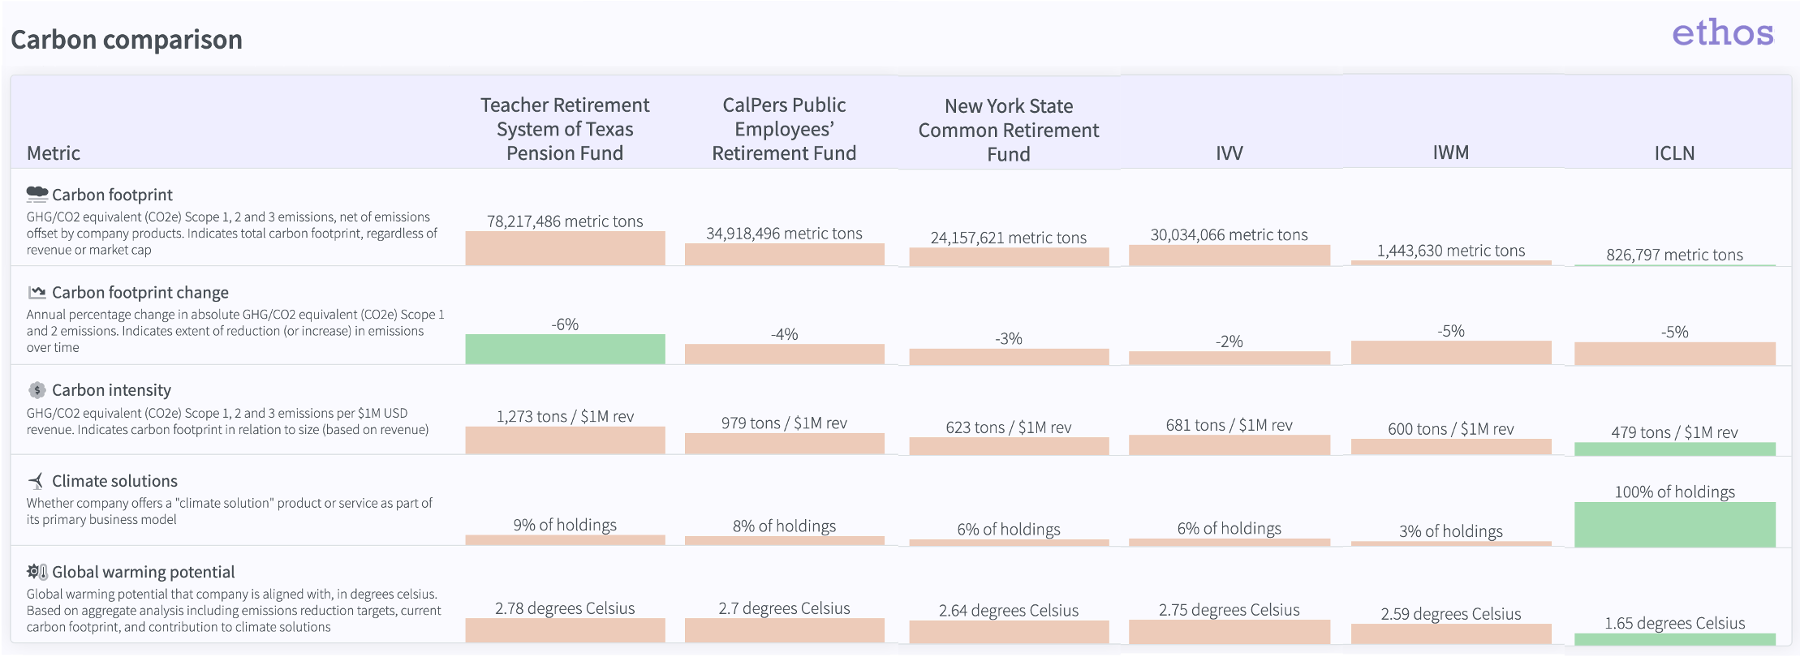The image size is (1800, 657).
Task: Click the 1,273 tons / $1M rev value
Action: click(x=565, y=416)
